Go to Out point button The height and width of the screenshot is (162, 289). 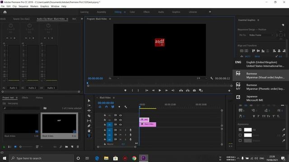click(x=173, y=90)
